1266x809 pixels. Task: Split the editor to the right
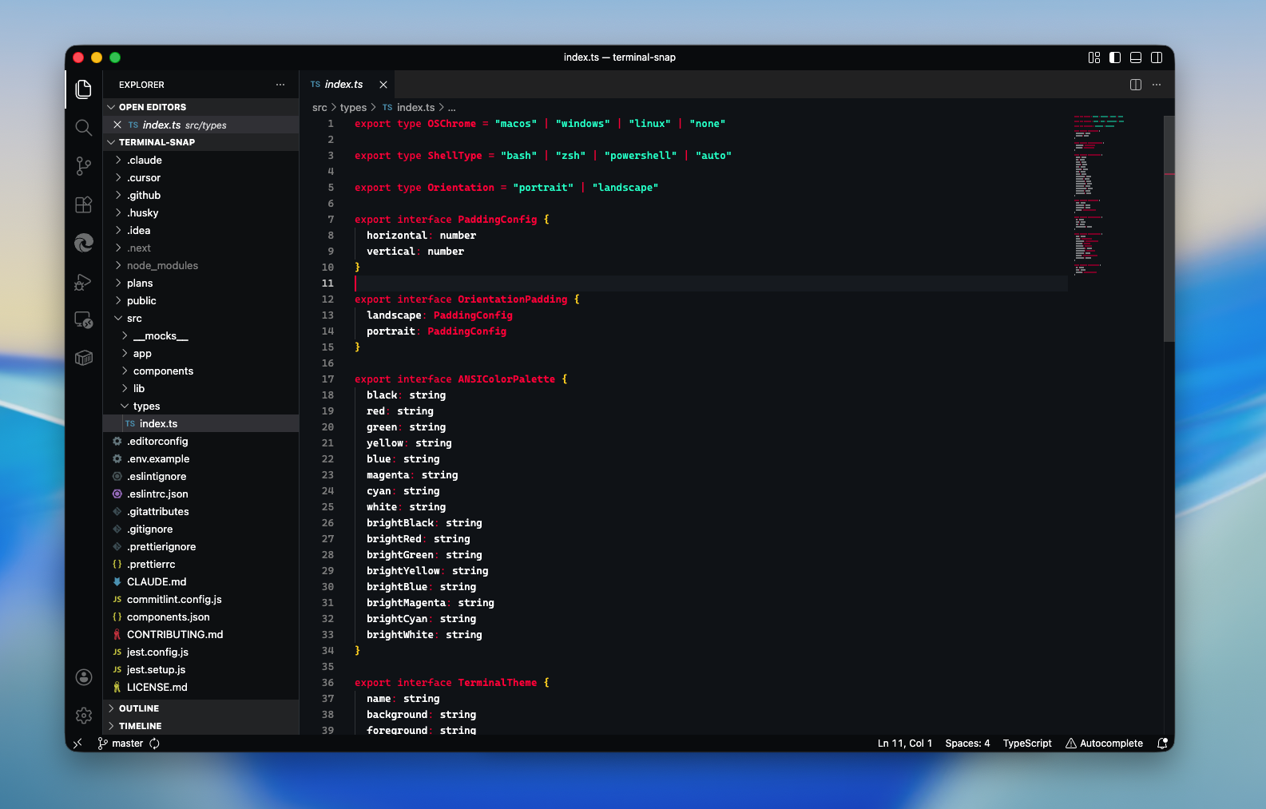pyautogui.click(x=1136, y=85)
